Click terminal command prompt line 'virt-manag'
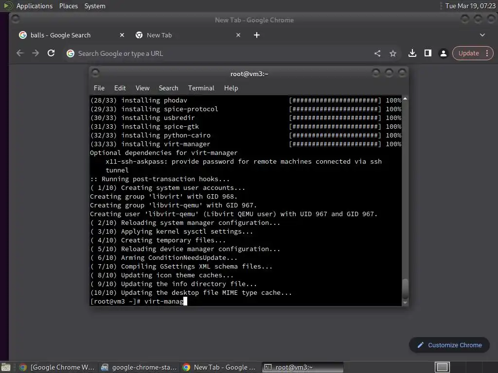Screen dimensions: 498x373 coord(139,301)
